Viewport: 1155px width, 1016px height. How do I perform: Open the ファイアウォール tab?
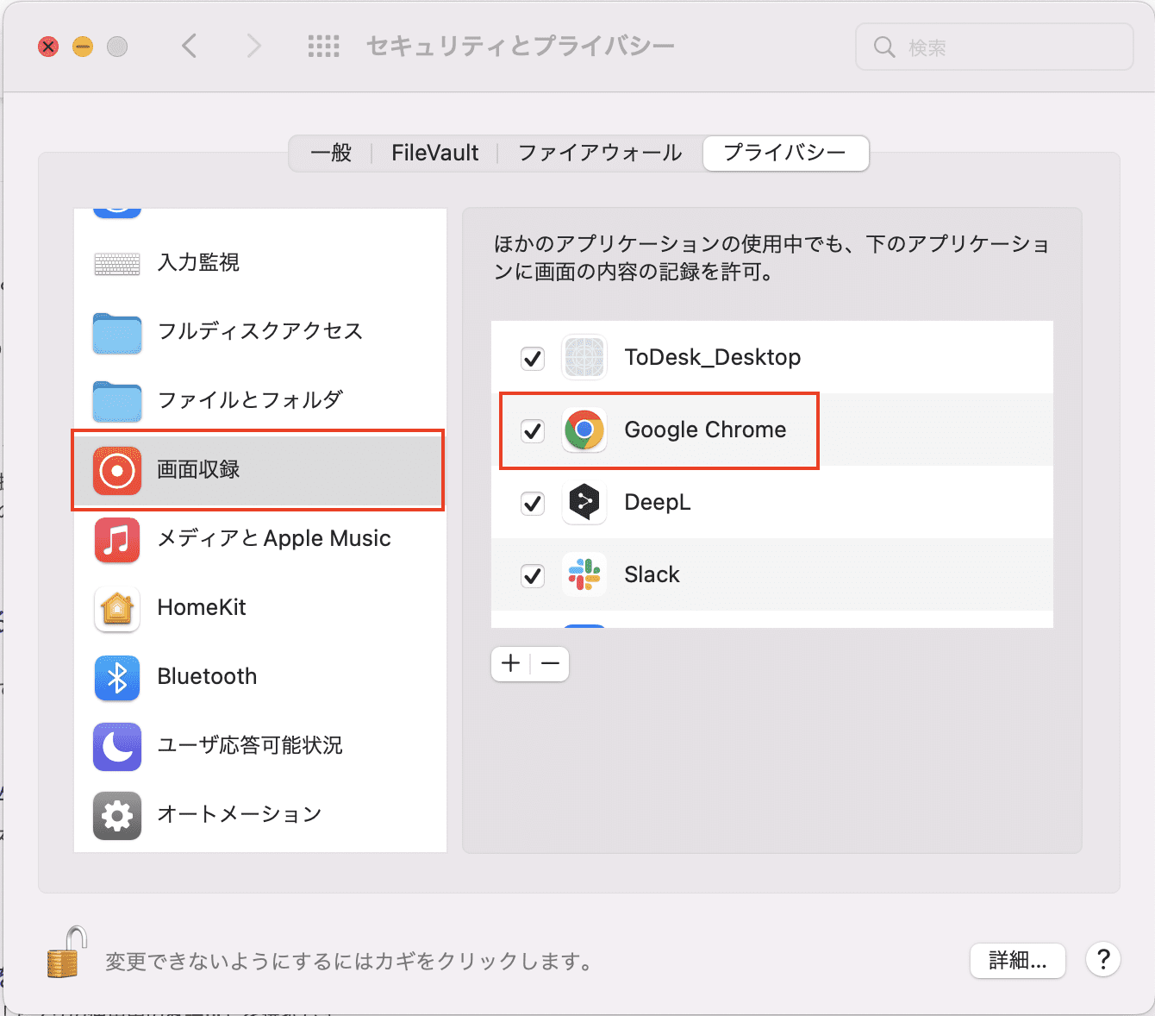600,154
